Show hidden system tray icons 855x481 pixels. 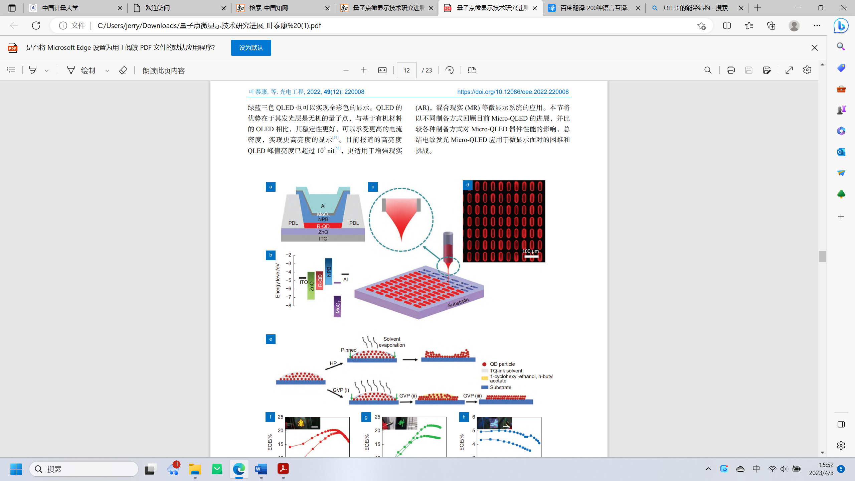click(x=708, y=469)
